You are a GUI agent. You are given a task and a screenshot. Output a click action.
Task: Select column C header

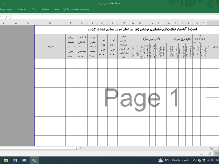click(204, 23)
